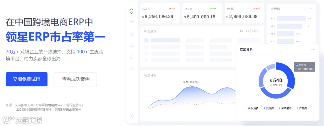Open the more menu on 支出分析 card

(313, 49)
